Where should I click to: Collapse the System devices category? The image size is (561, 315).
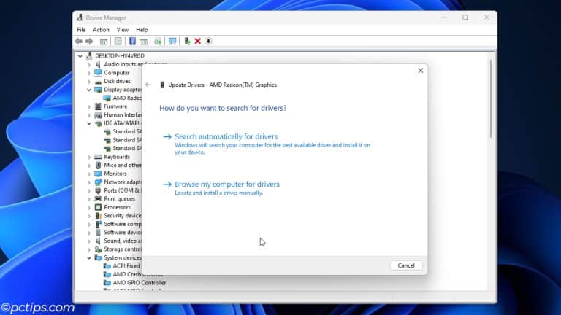click(x=89, y=257)
